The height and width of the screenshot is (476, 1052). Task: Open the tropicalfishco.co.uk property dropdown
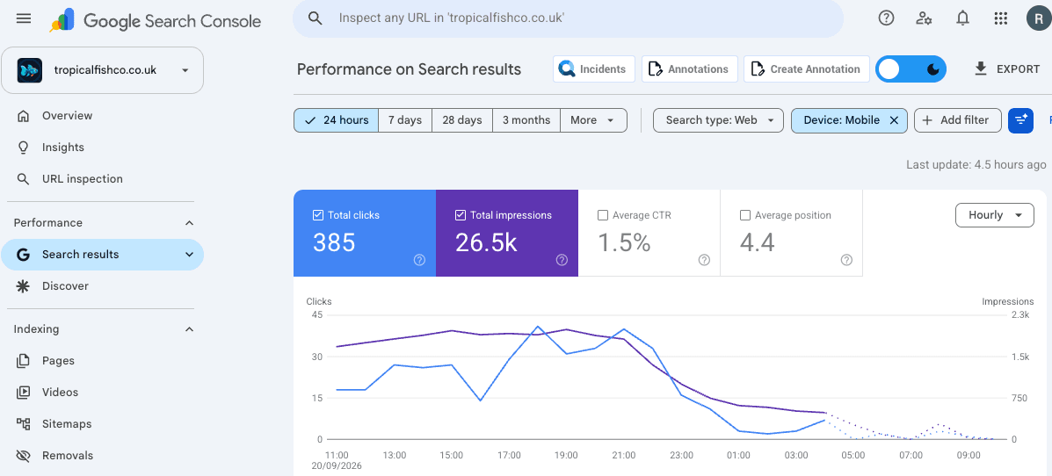(103, 69)
